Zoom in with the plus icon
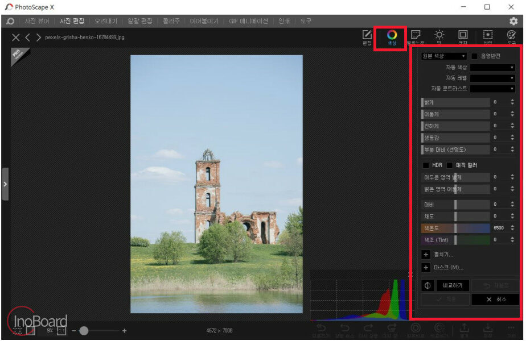The width and height of the screenshot is (526, 341). point(125,331)
